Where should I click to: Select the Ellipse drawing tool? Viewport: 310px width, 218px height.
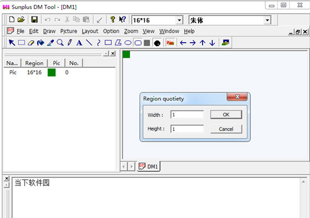click(x=128, y=43)
